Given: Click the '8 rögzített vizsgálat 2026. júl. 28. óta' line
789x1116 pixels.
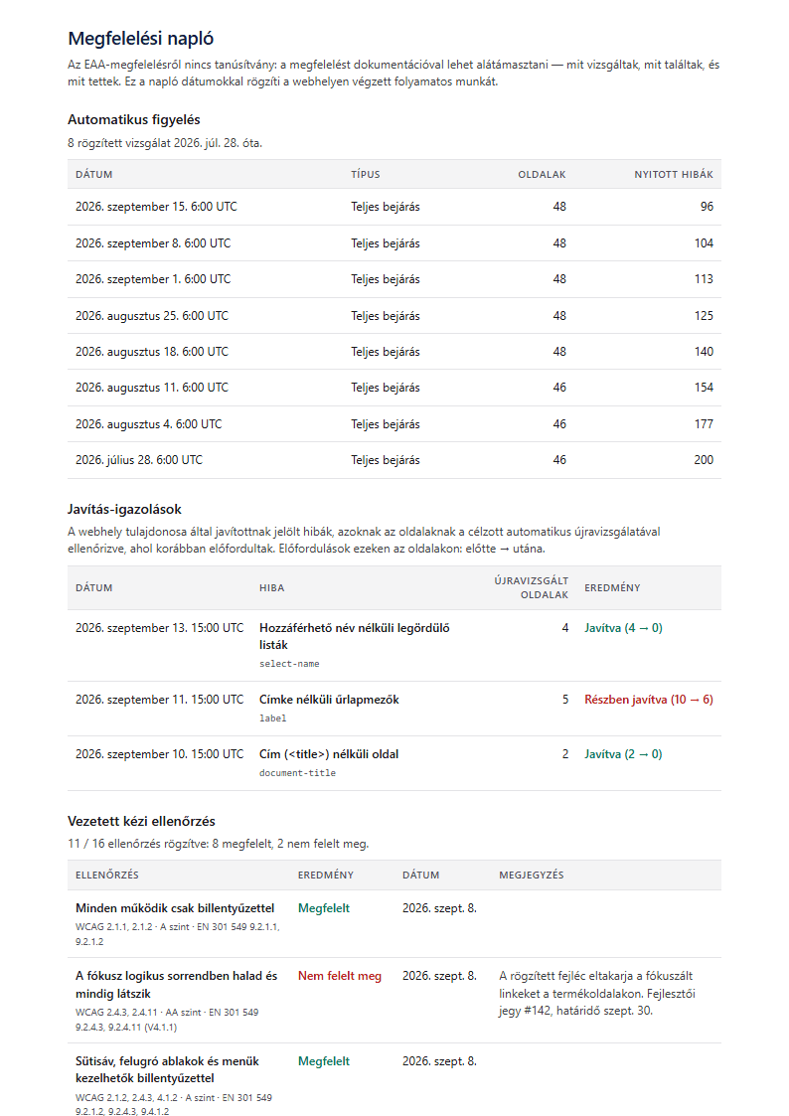Looking at the screenshot, I should (165, 143).
